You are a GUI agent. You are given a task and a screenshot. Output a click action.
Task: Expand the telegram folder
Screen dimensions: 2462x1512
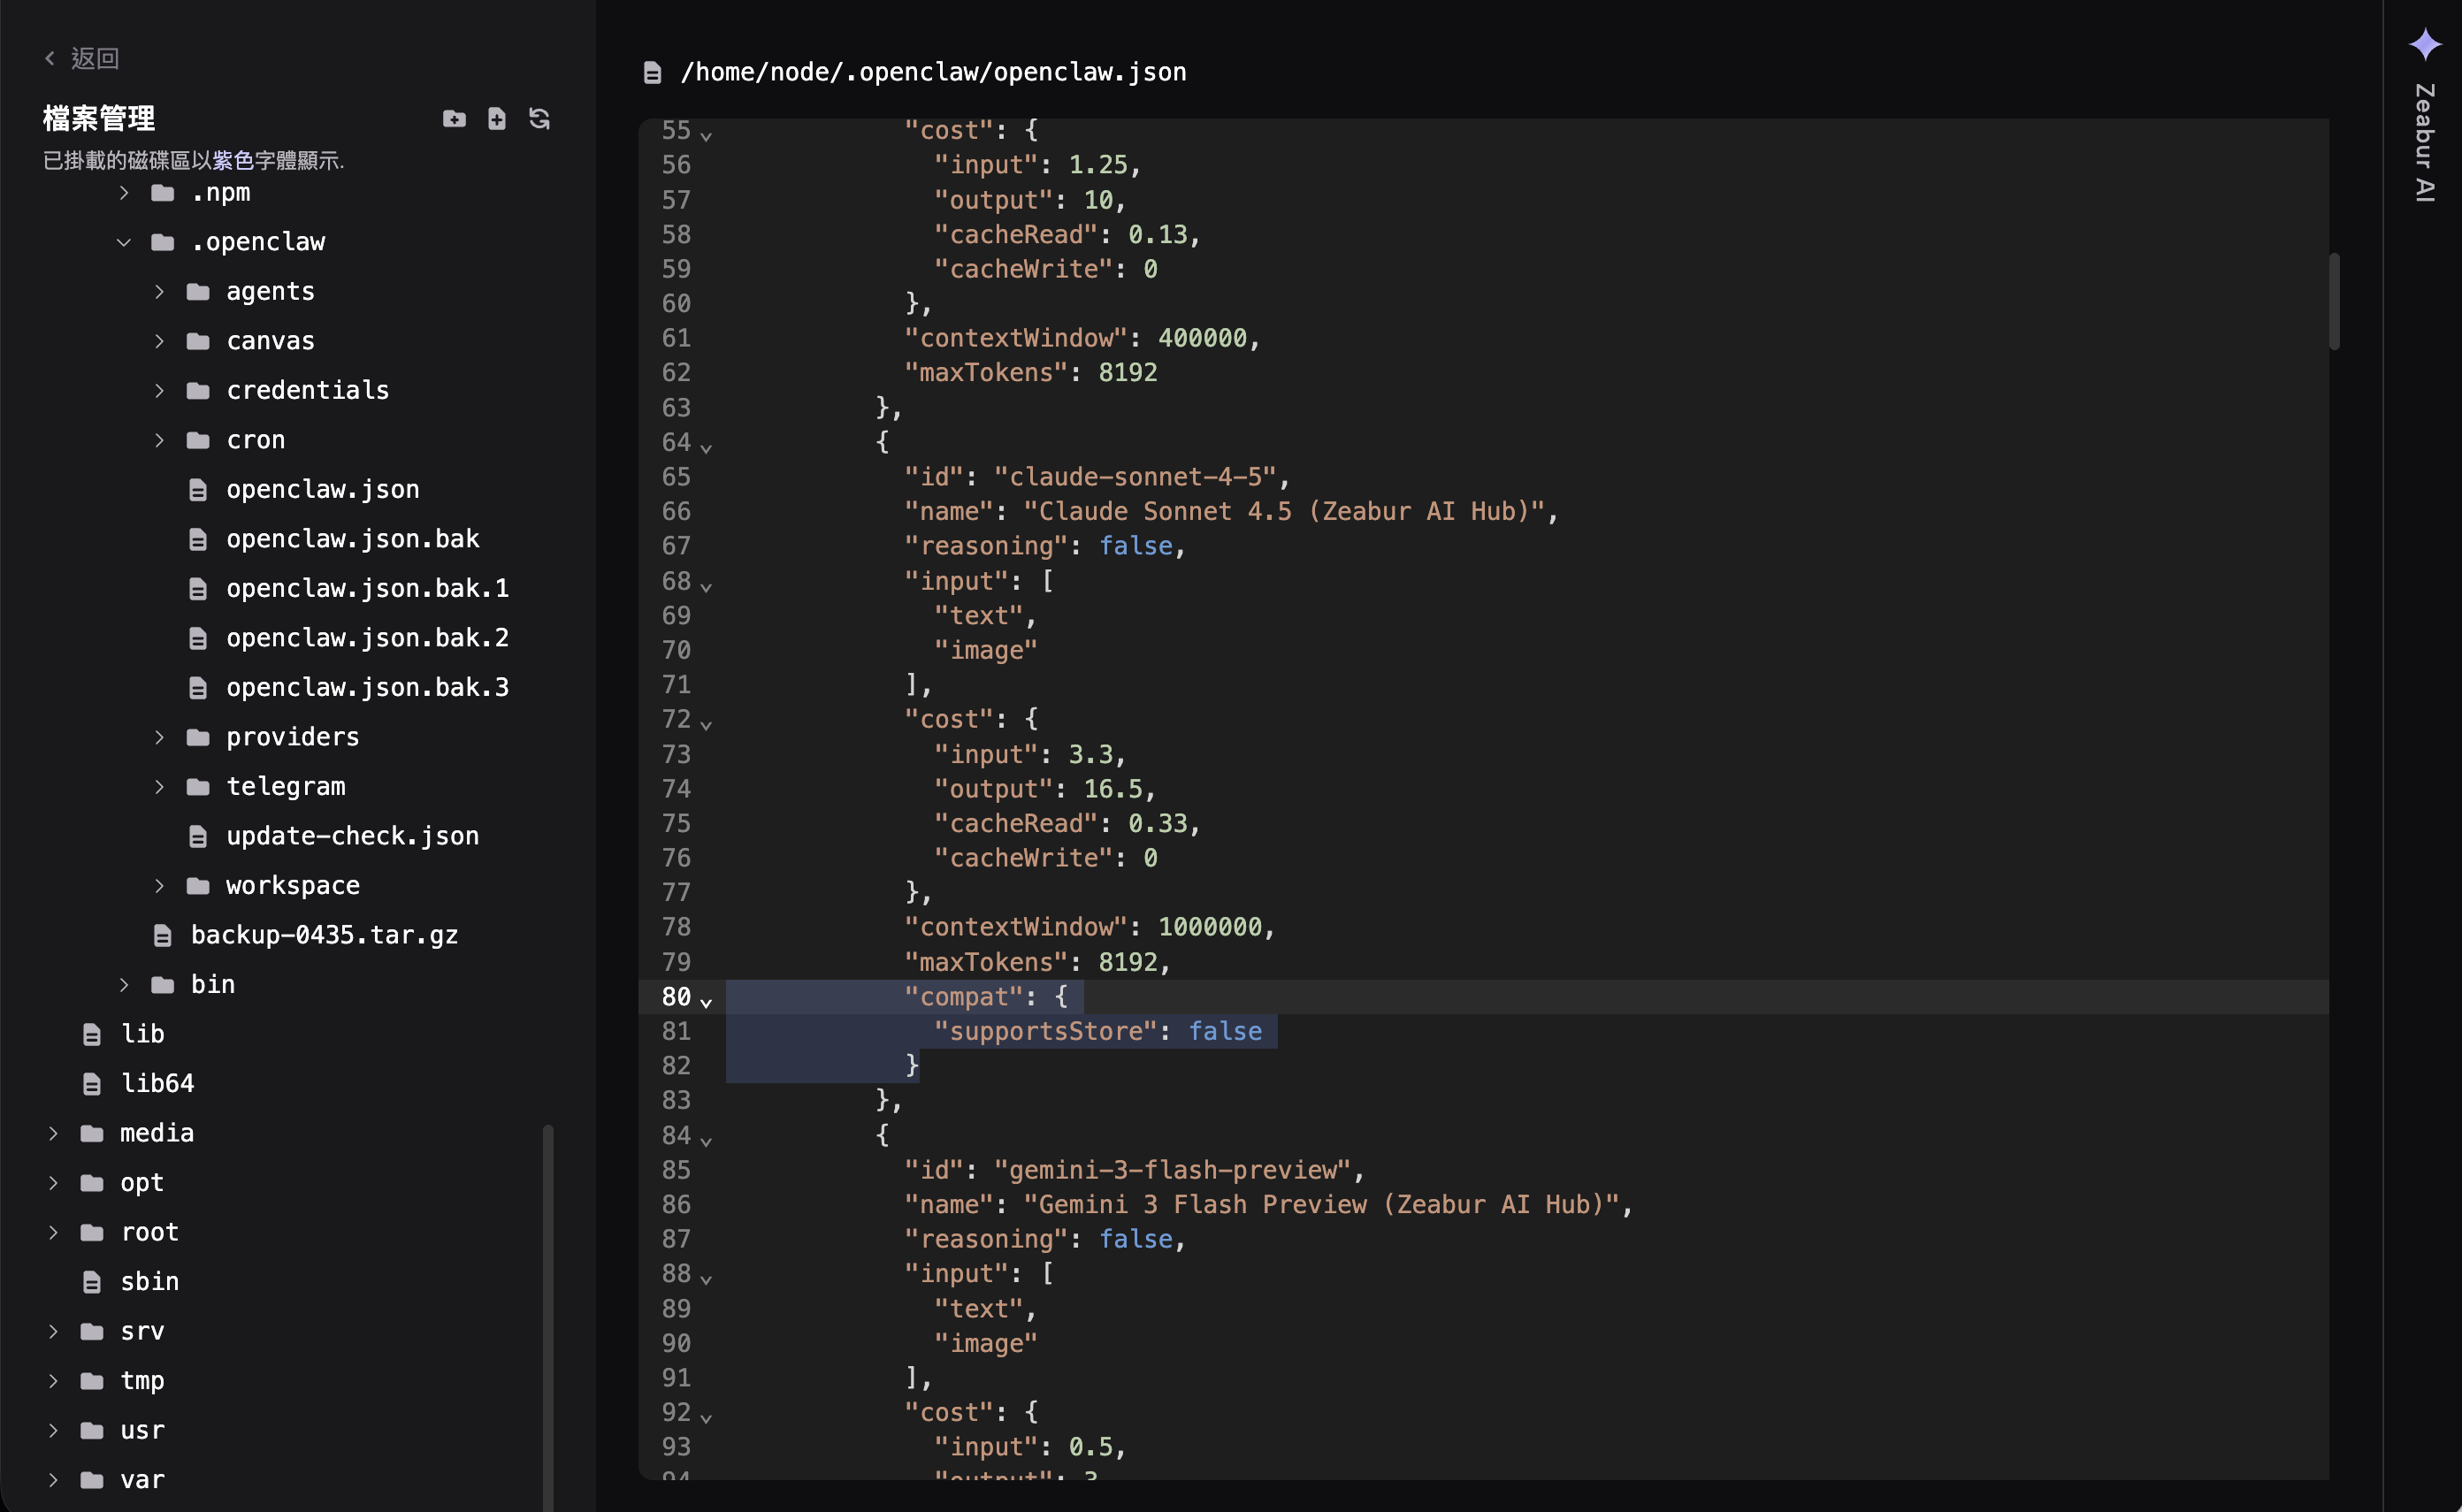(159, 787)
